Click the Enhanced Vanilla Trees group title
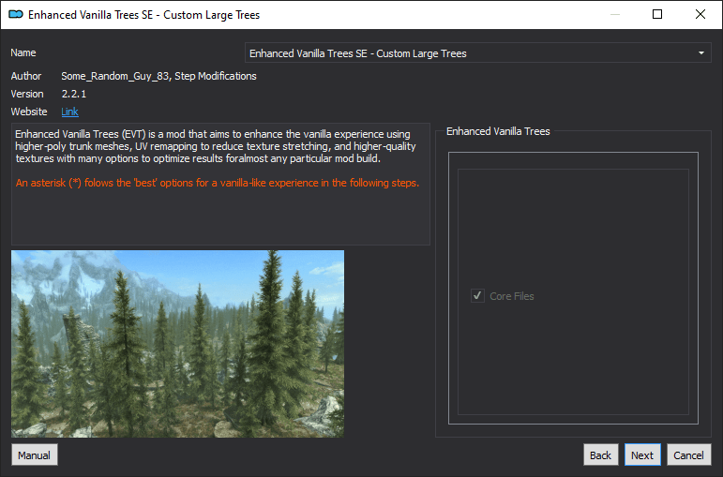The height and width of the screenshot is (477, 723). [498, 131]
